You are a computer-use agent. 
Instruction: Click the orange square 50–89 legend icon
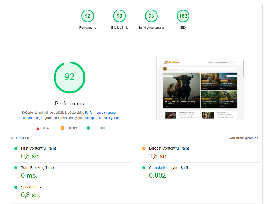[62, 128]
